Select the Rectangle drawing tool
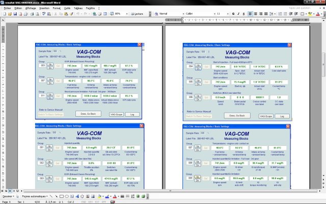The image size is (326, 204). pos(62,196)
